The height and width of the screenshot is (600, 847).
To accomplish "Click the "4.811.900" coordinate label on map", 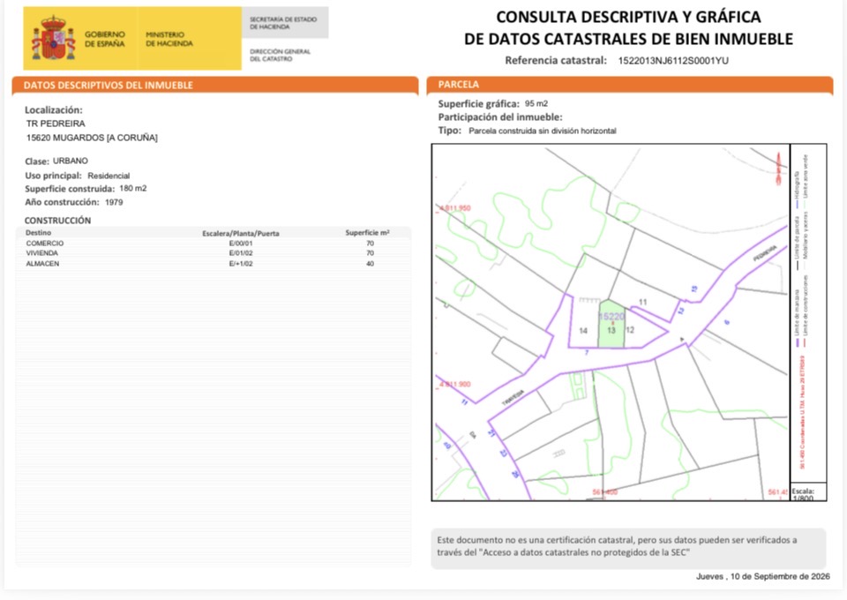I will [454, 385].
